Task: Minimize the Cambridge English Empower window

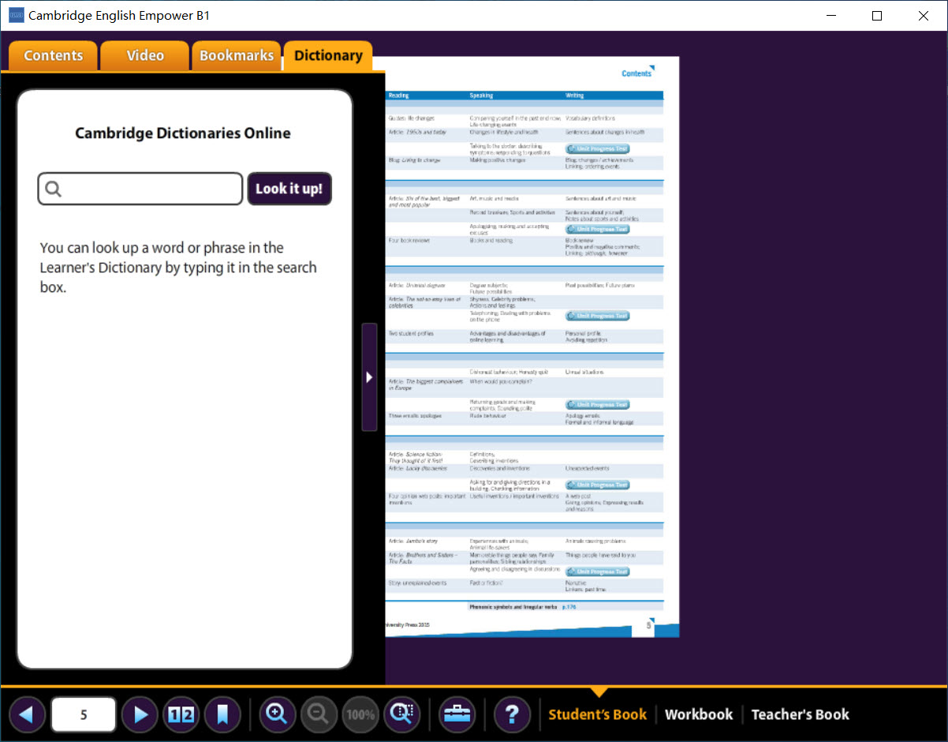Action: click(831, 16)
